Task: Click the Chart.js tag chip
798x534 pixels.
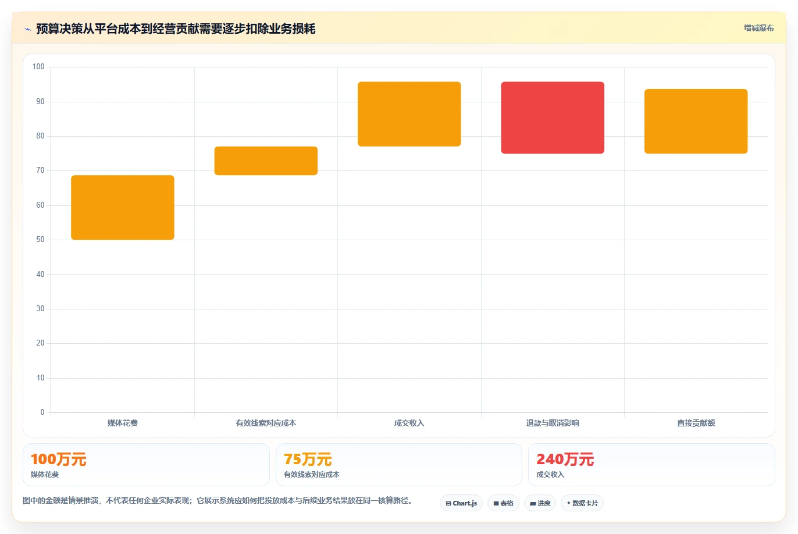Action: [x=461, y=503]
